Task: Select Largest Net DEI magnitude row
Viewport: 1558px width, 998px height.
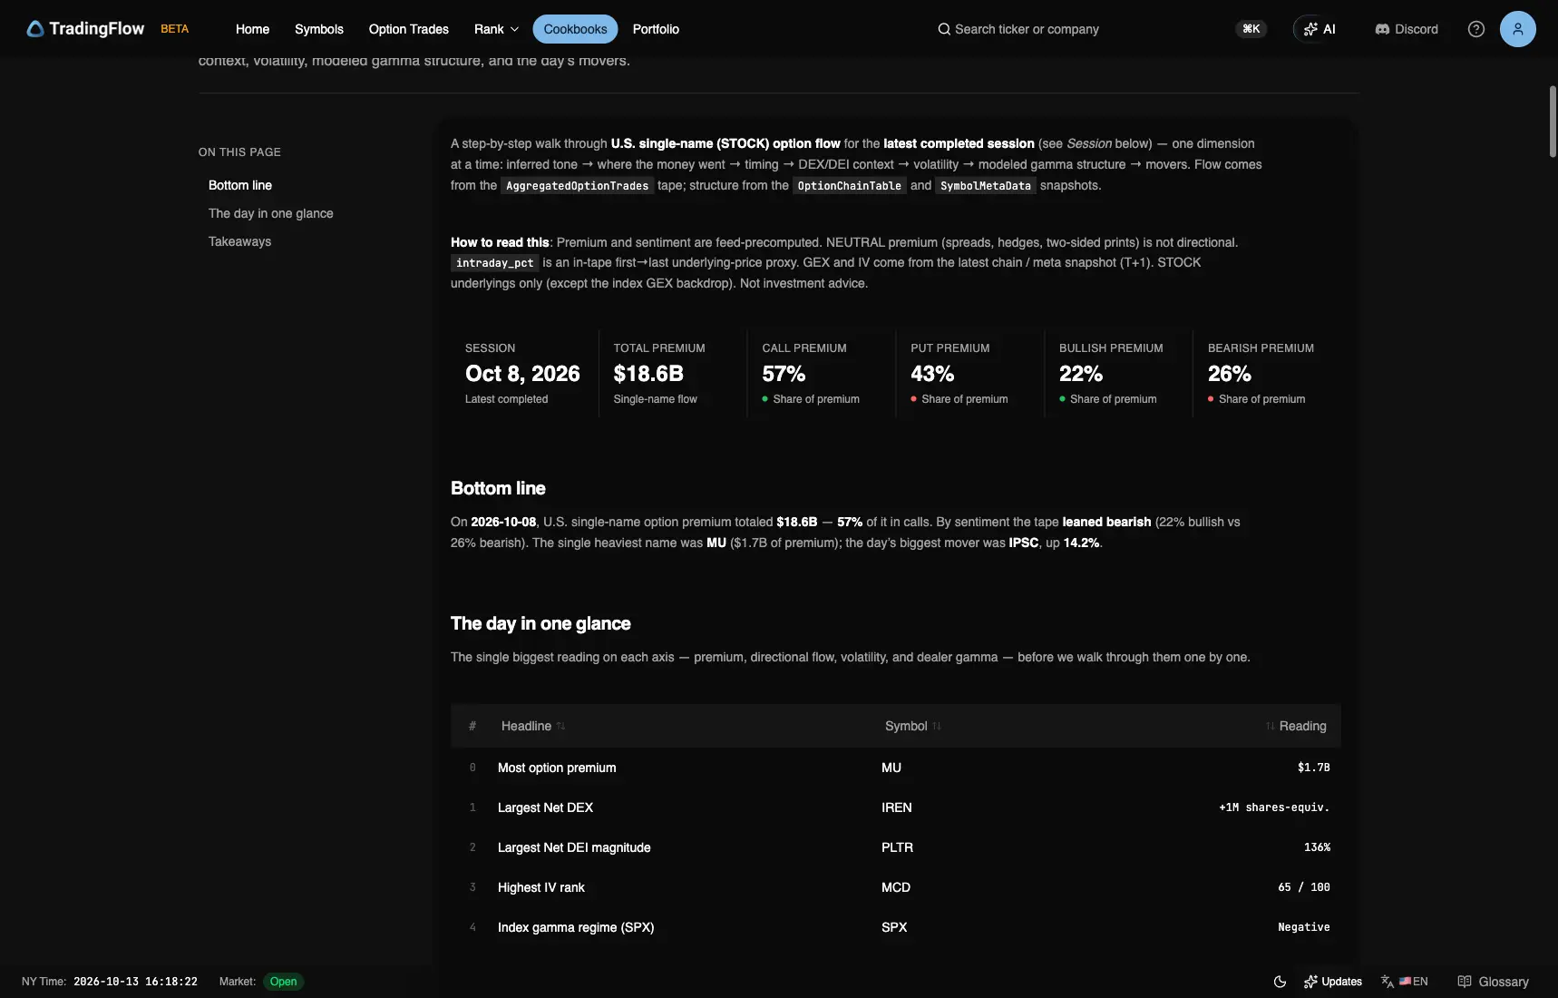Action: (896, 847)
